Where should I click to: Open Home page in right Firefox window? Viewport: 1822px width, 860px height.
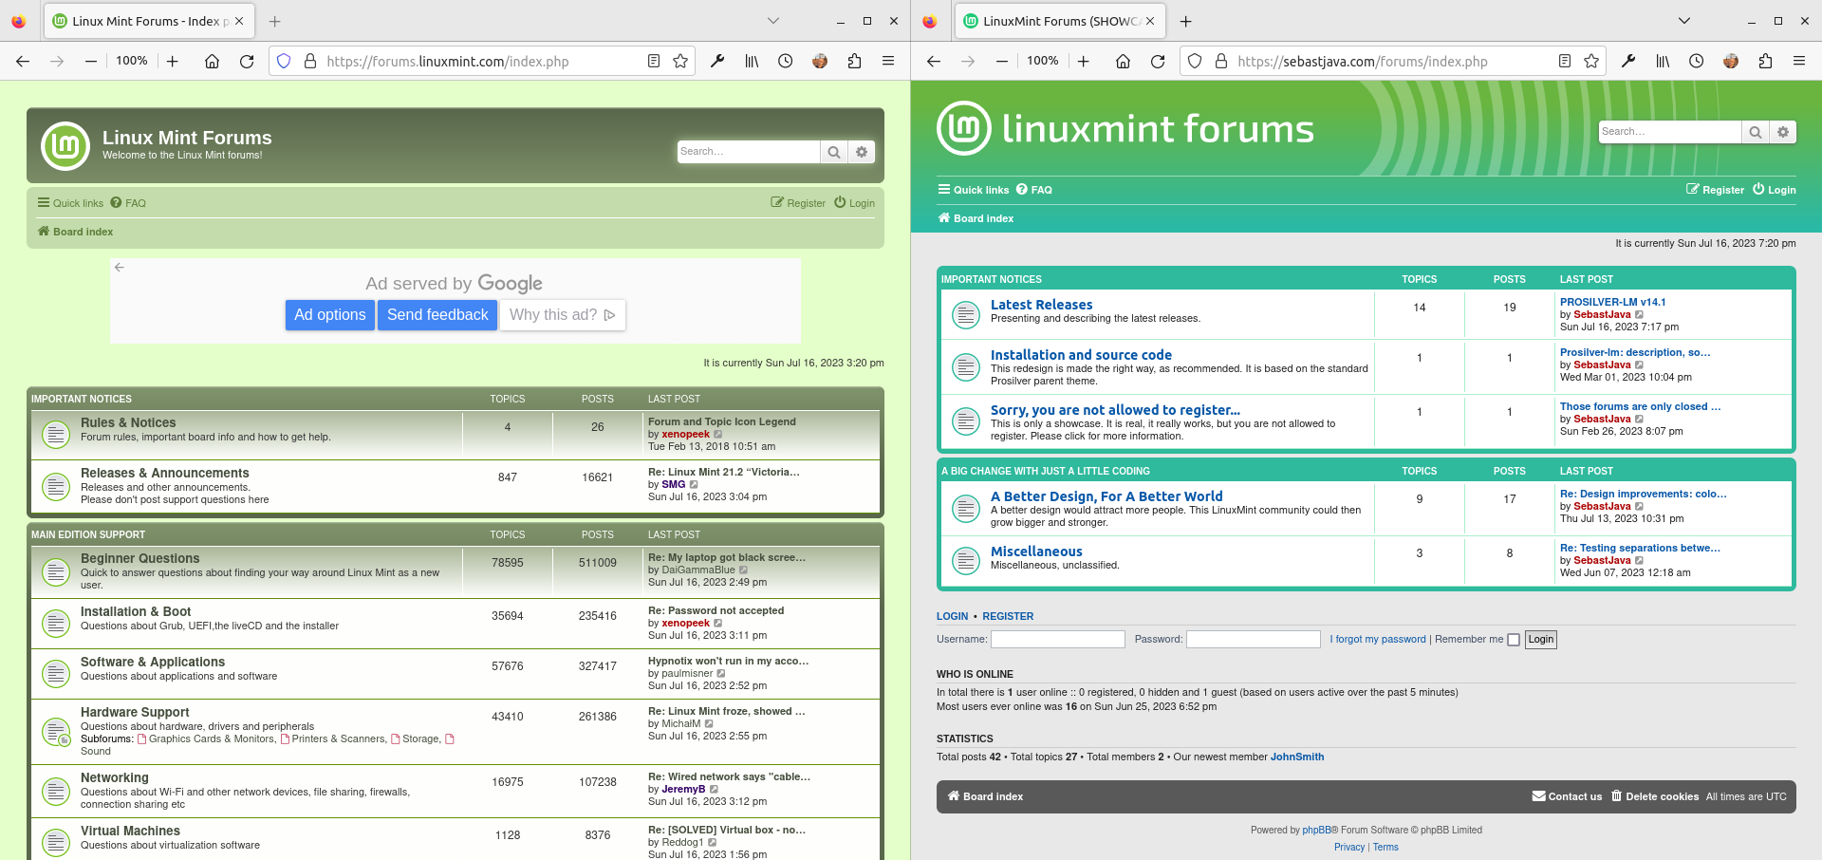[x=1123, y=61]
